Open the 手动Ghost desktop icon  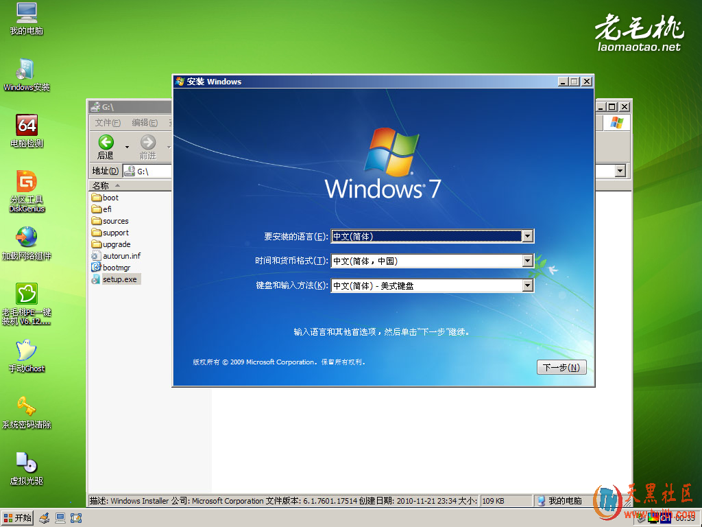[27, 351]
